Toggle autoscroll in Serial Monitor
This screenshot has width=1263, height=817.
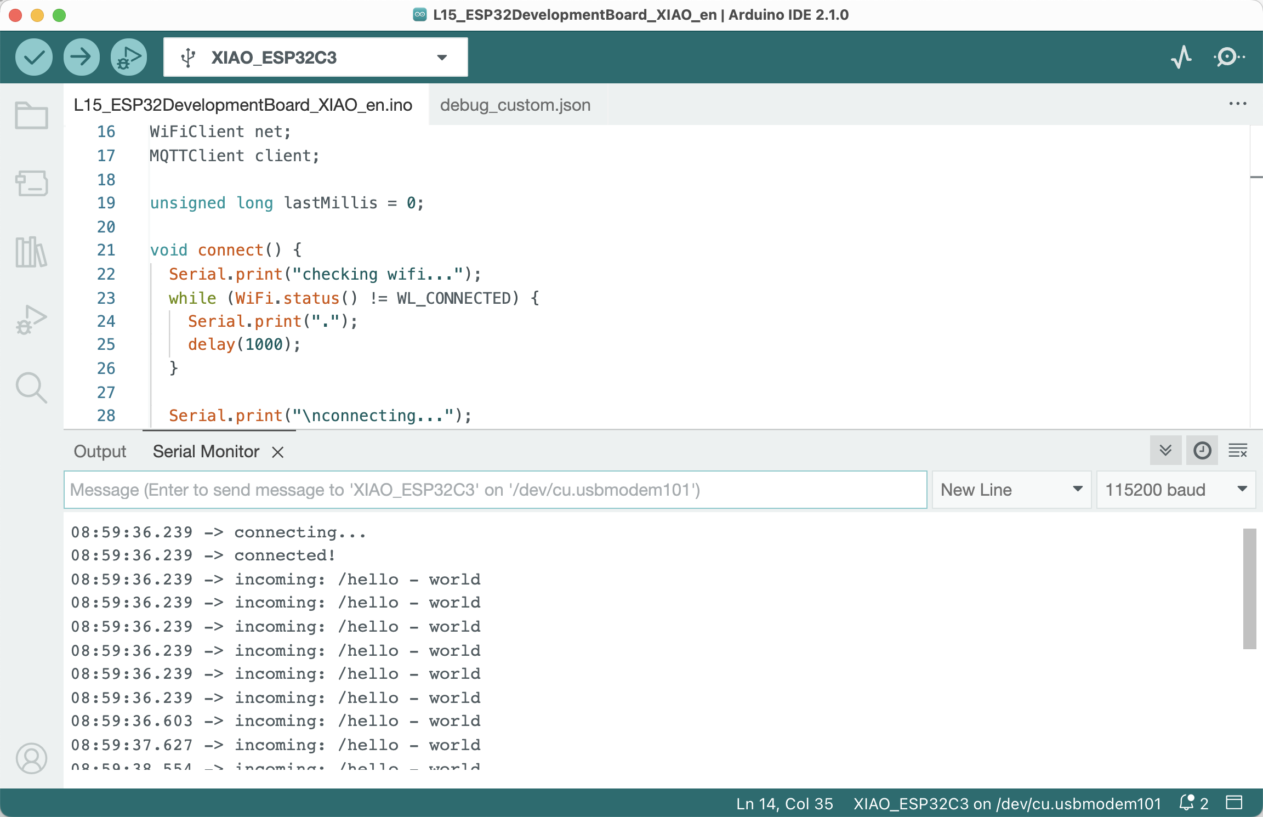pos(1165,451)
